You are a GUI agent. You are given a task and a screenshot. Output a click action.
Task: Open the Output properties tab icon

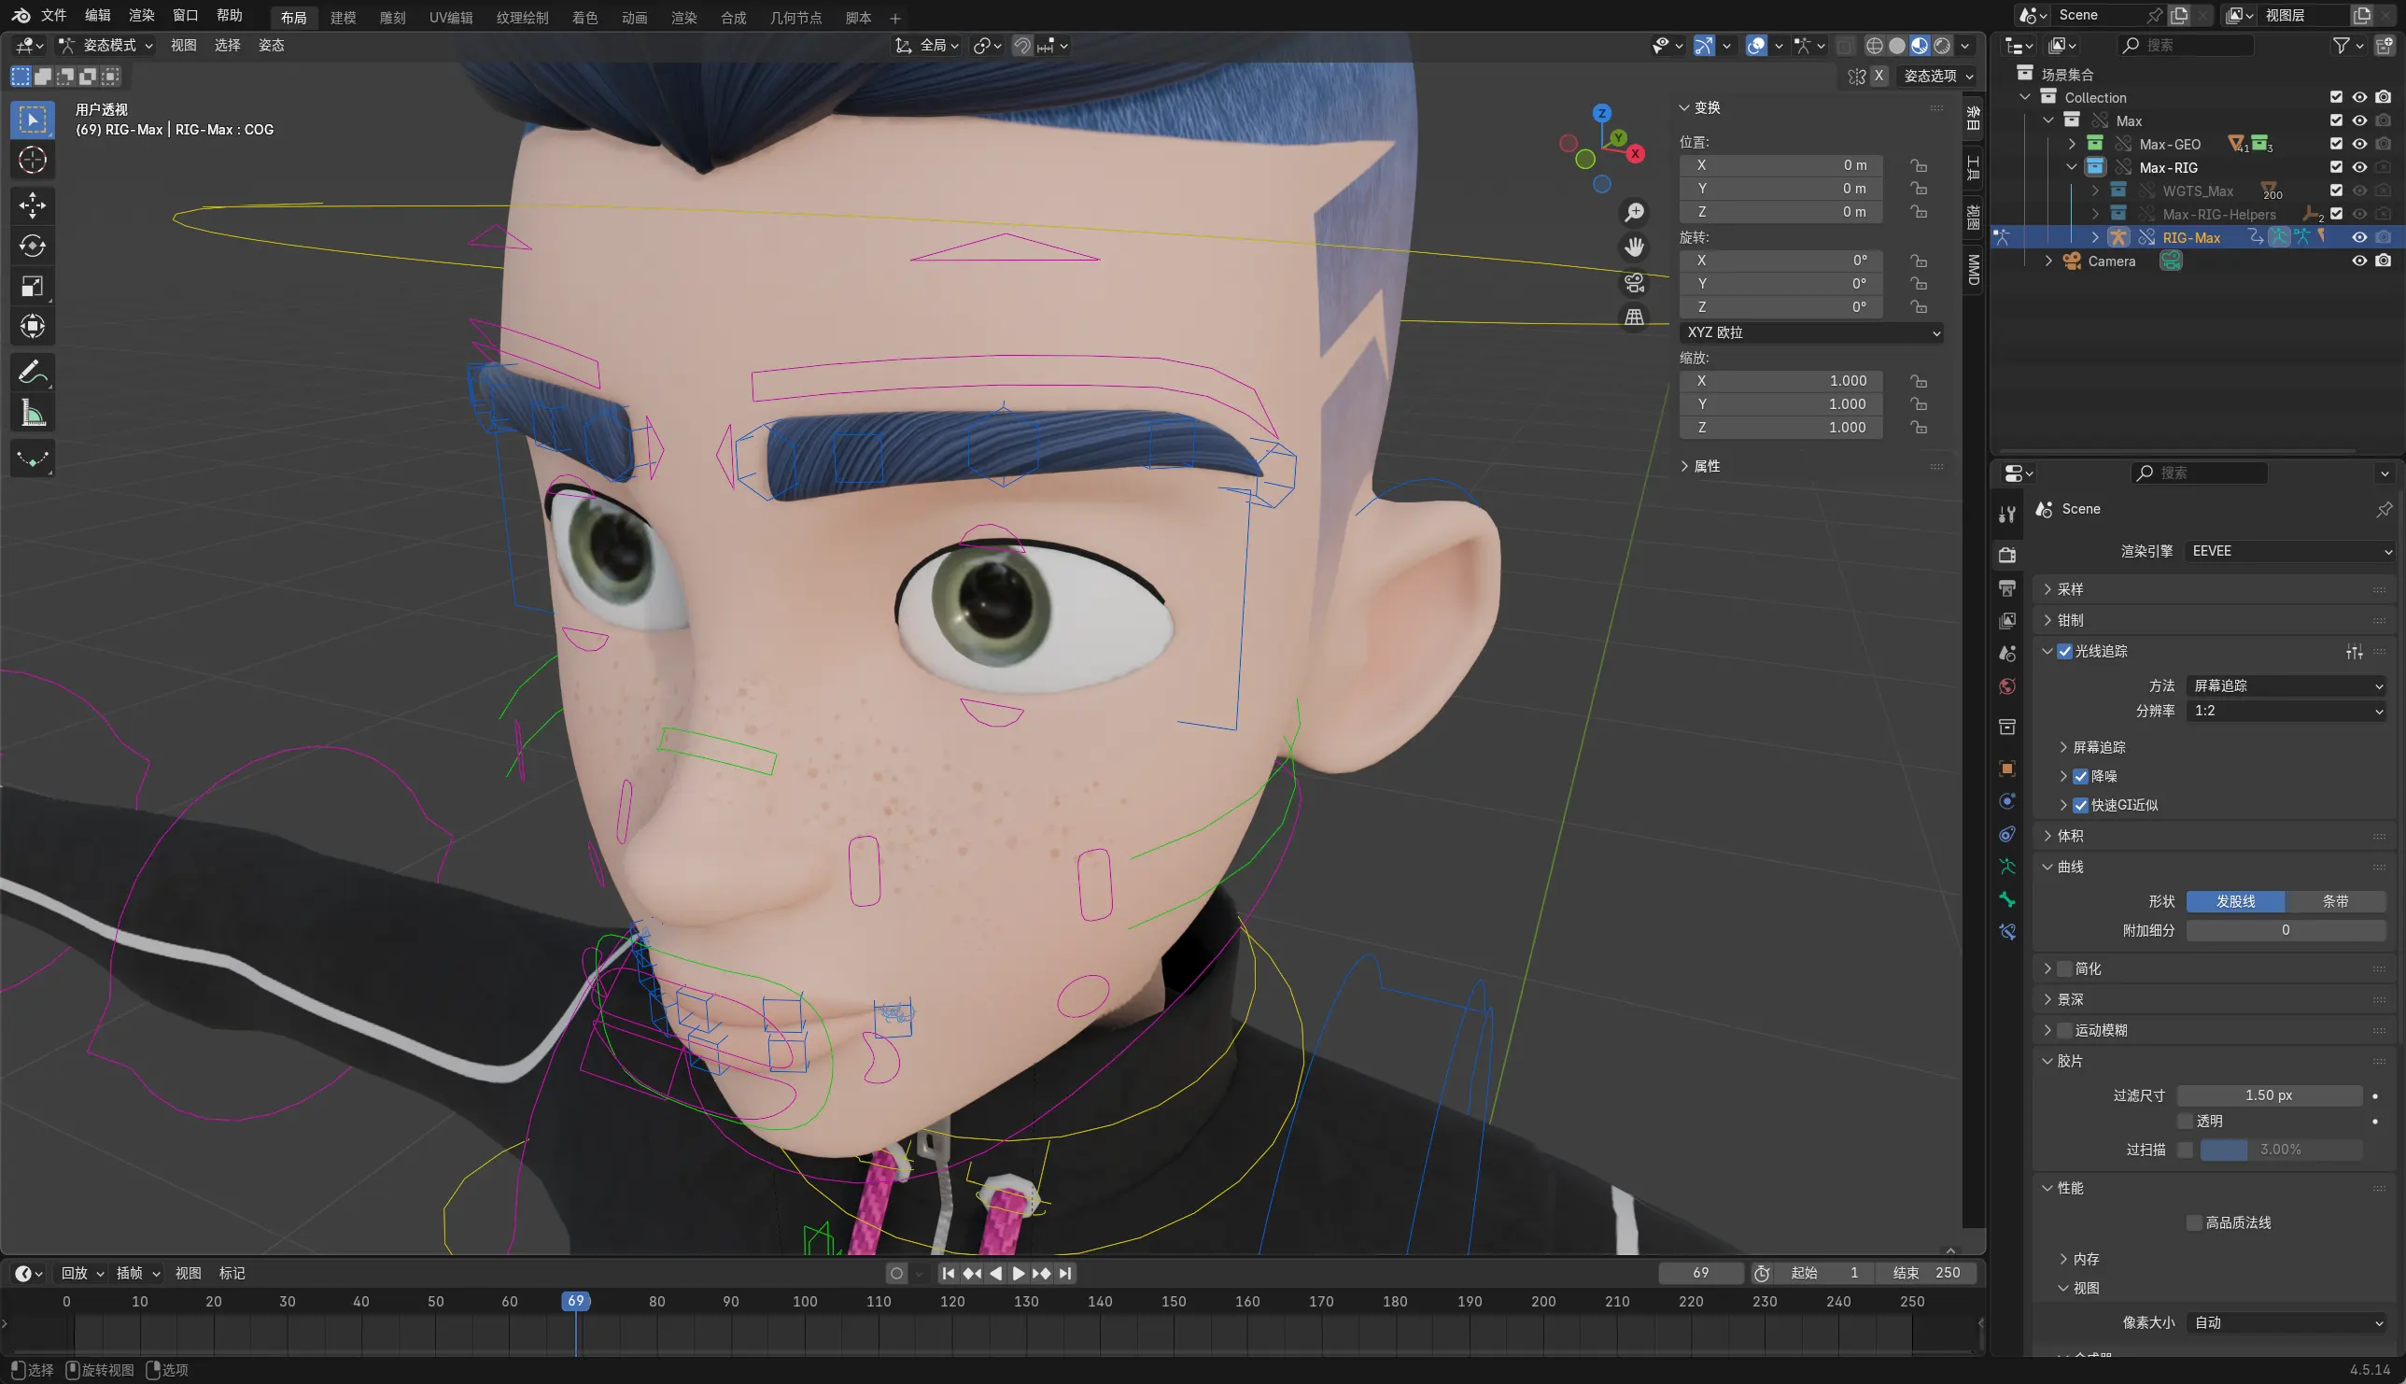[x=2007, y=588]
